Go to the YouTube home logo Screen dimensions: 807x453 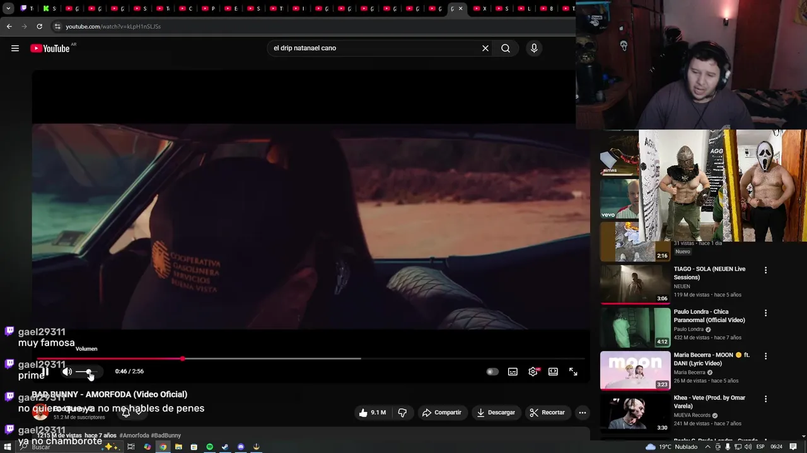click(x=50, y=48)
